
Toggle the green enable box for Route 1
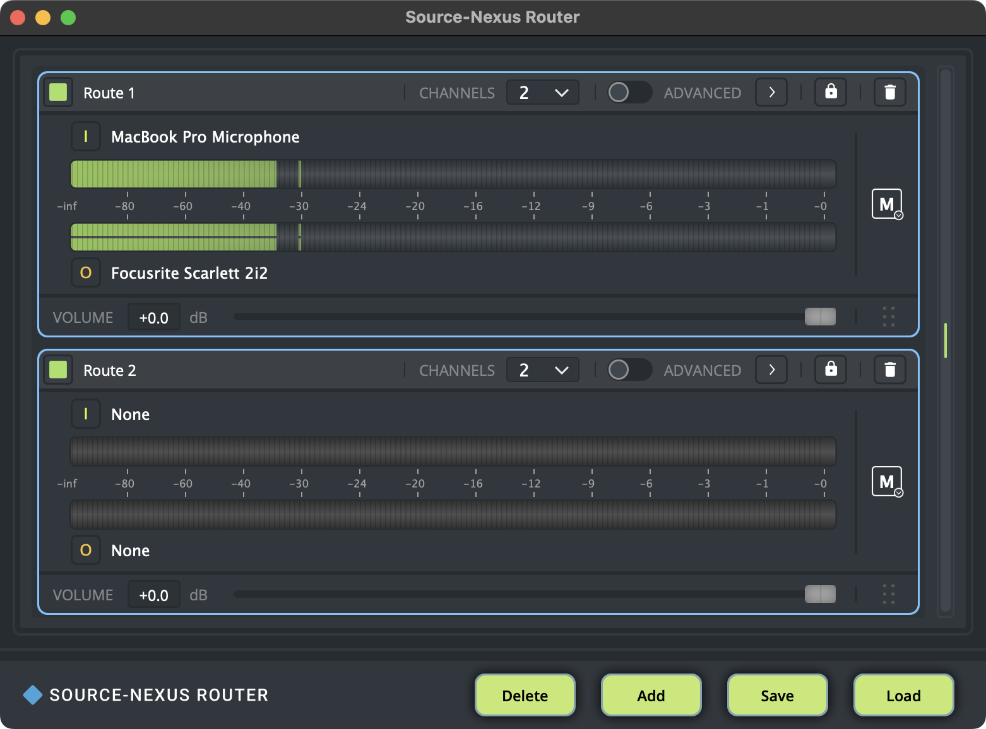(x=58, y=92)
